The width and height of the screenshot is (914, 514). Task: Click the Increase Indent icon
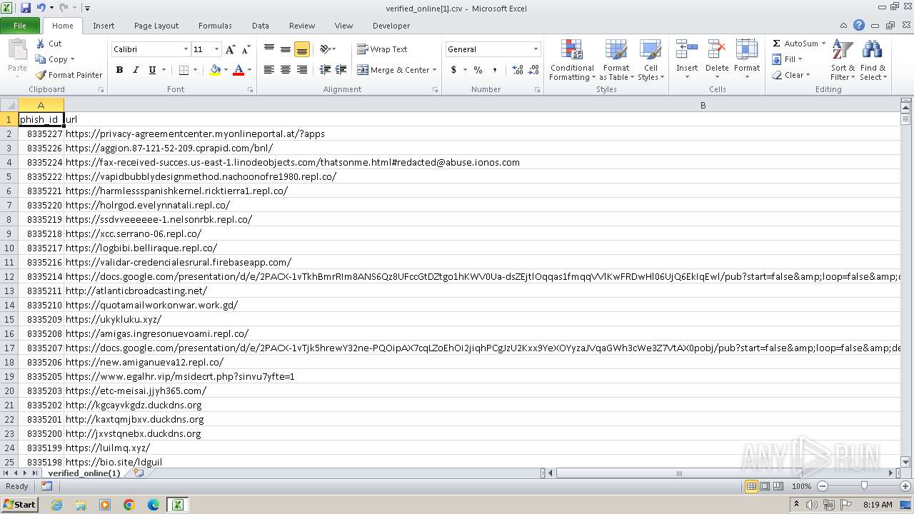tap(341, 70)
